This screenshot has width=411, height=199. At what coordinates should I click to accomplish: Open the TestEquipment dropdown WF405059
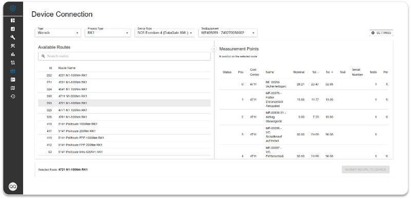[228, 32]
